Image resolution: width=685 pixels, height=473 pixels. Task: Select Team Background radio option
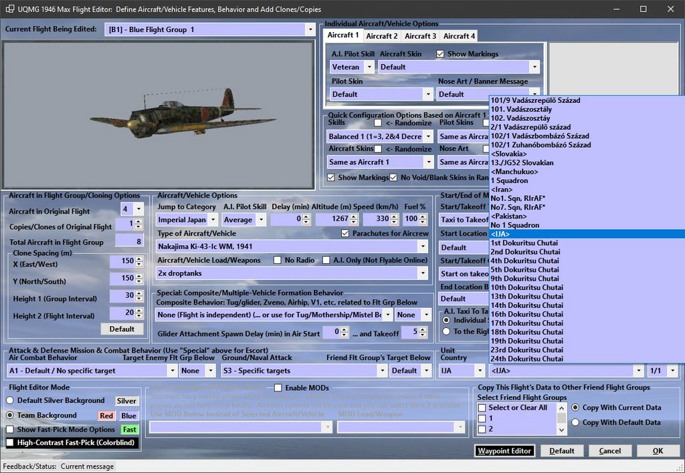pyautogui.click(x=11, y=416)
